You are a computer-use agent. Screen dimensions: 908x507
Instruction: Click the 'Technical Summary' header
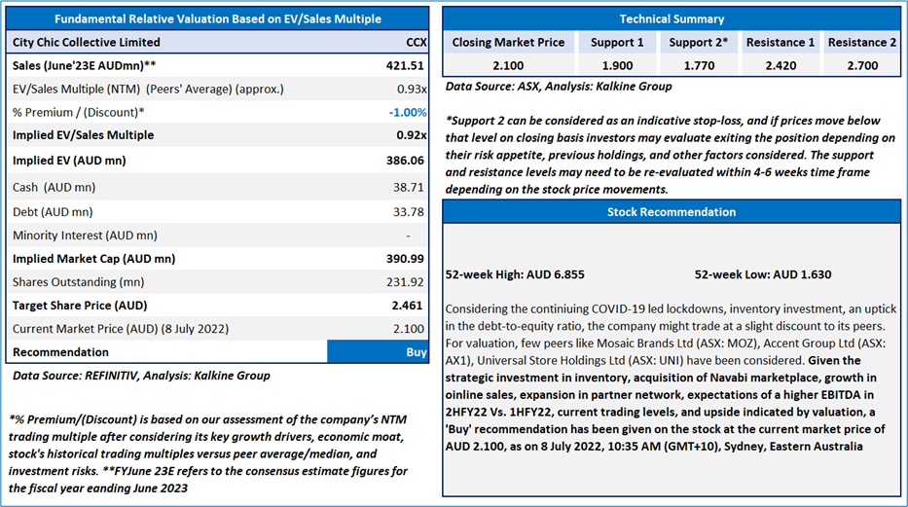click(672, 18)
